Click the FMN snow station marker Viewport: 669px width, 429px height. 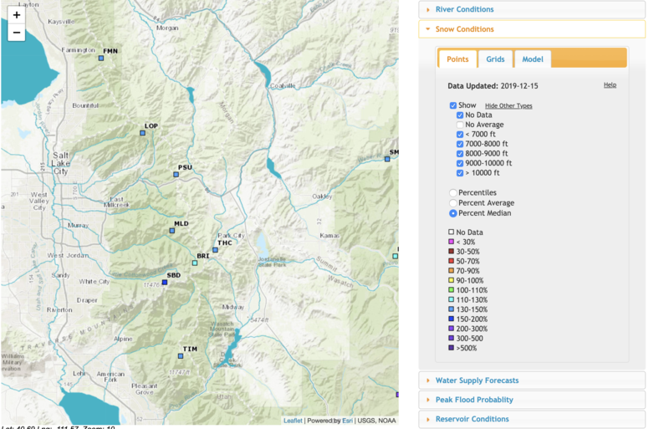point(102,59)
